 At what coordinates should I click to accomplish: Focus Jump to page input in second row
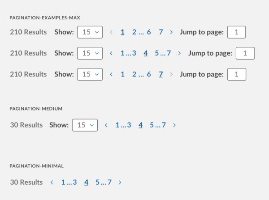click(245, 53)
